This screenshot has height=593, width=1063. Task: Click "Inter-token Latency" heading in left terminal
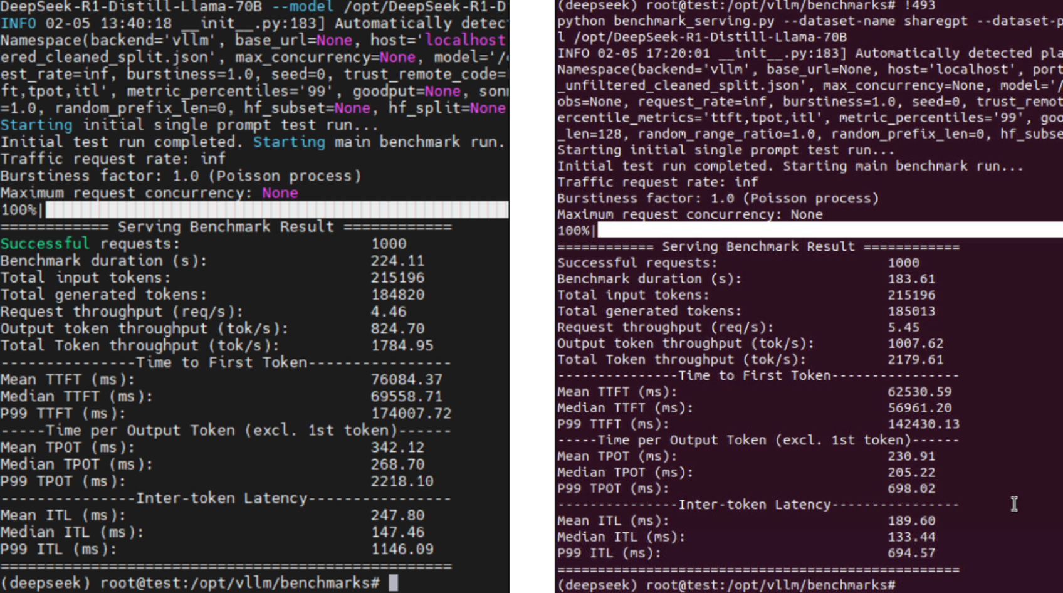[222, 498]
